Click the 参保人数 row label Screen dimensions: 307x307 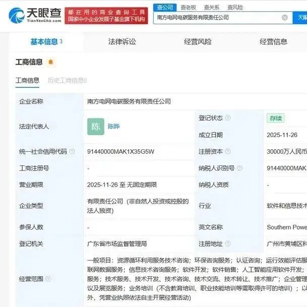click(x=31, y=227)
